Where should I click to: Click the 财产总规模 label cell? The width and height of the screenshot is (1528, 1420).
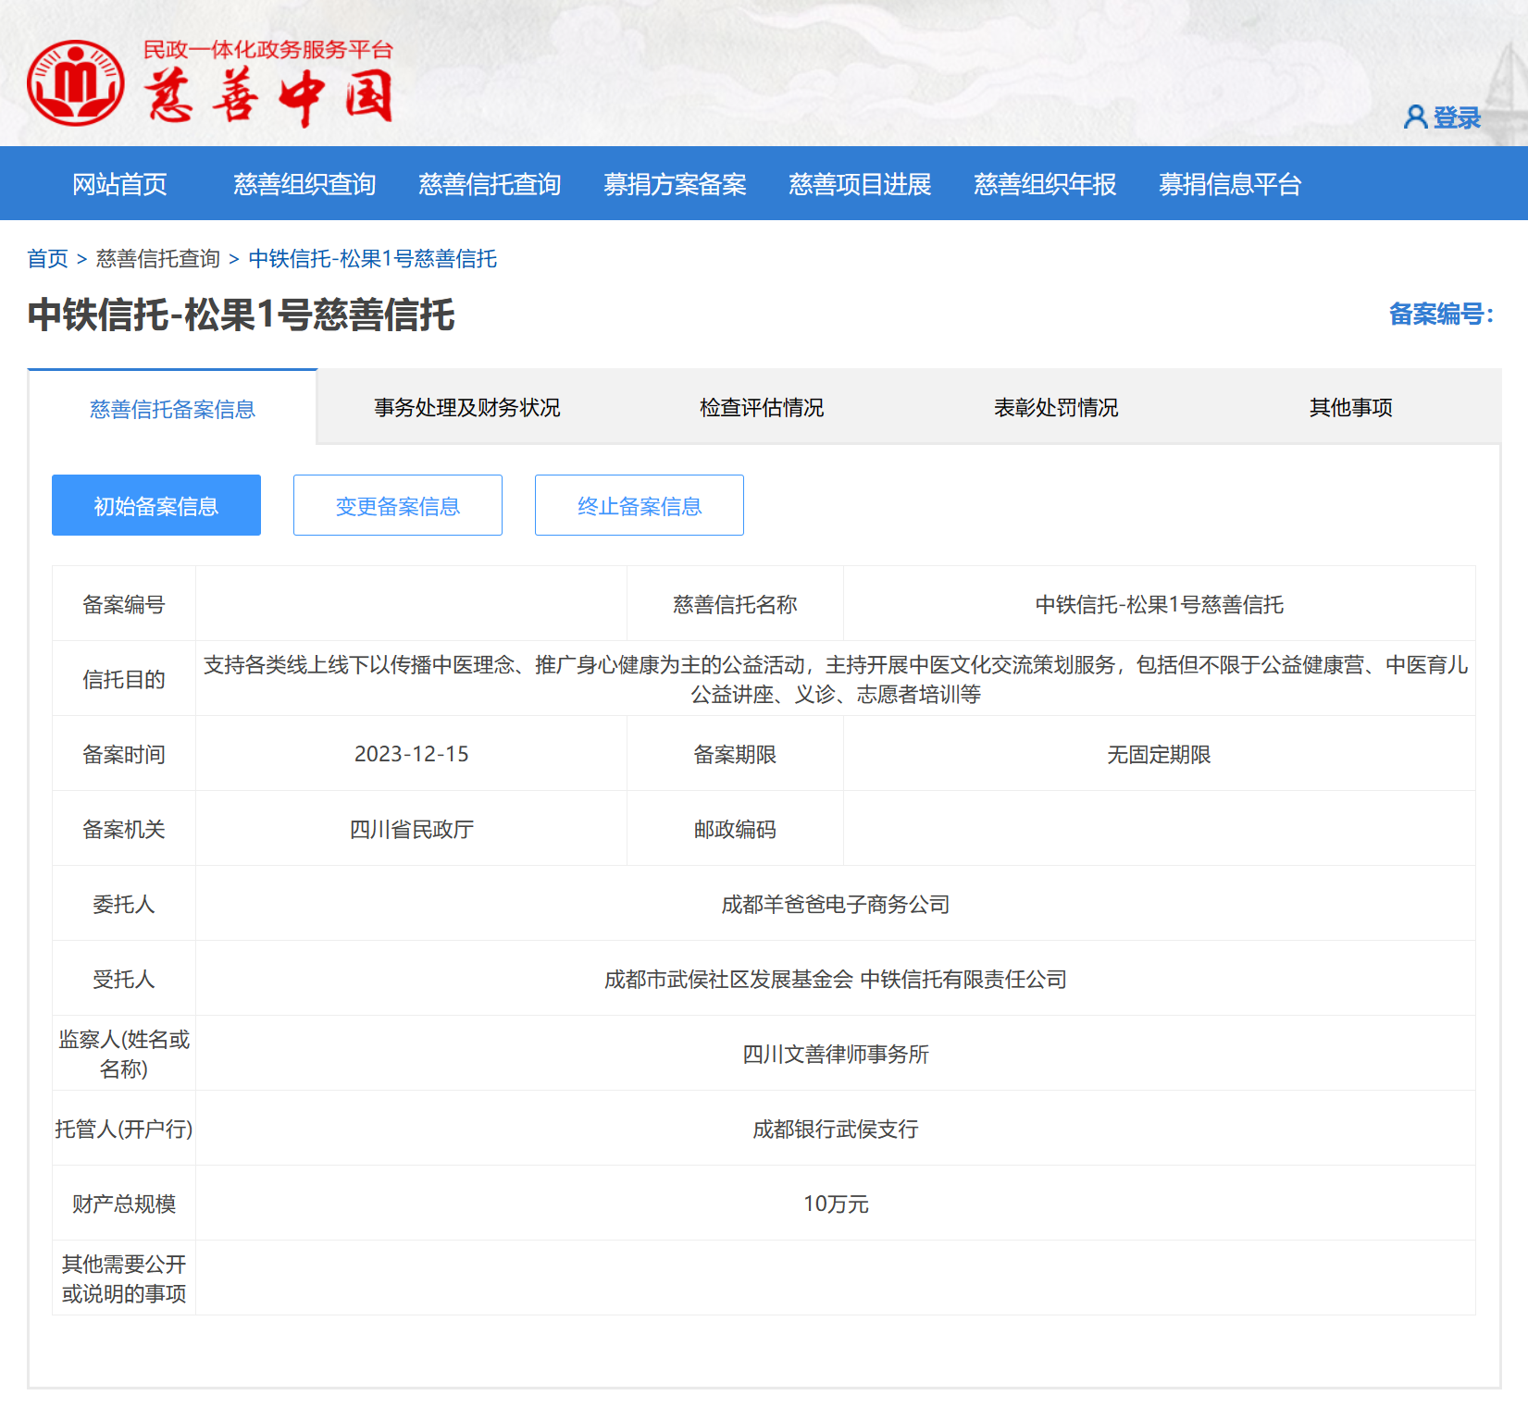point(124,1204)
